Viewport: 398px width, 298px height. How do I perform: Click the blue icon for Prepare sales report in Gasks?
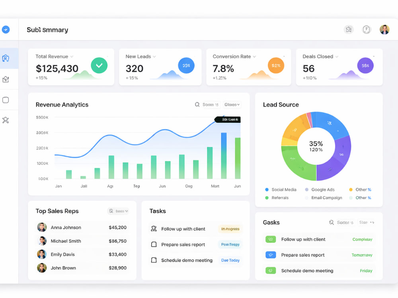pos(271,255)
